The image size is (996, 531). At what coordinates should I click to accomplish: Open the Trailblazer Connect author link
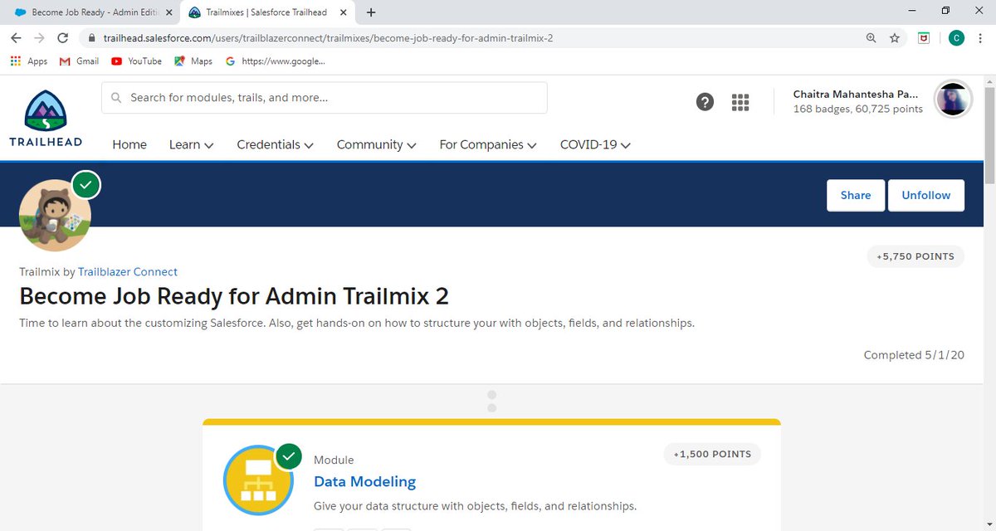(x=128, y=271)
